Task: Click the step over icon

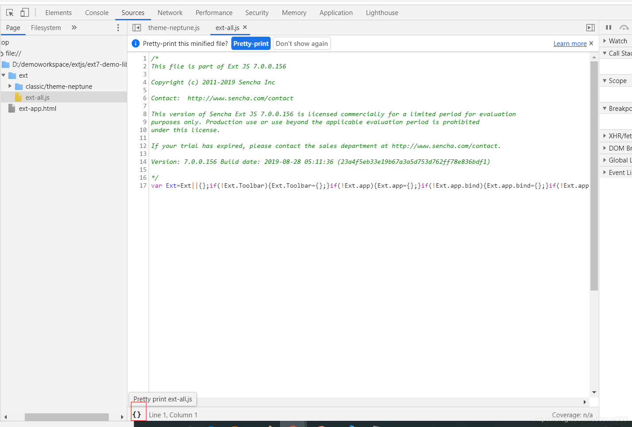Action: (624, 27)
